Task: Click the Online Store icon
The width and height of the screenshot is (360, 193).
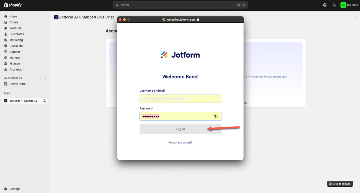Action: click(6, 84)
